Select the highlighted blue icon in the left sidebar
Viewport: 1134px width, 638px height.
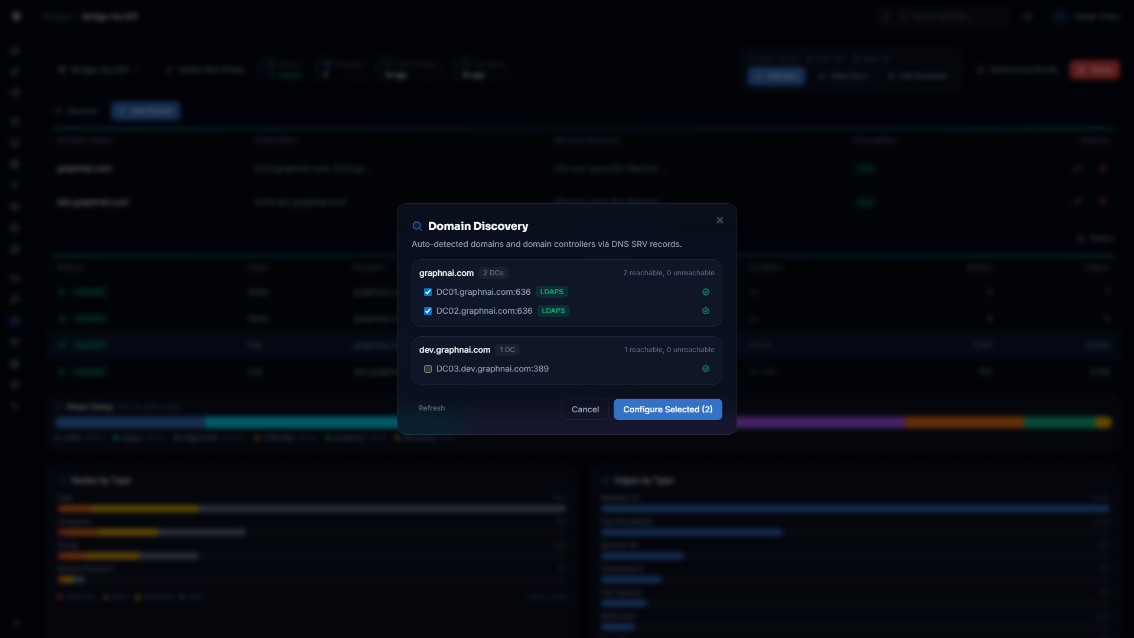15,320
